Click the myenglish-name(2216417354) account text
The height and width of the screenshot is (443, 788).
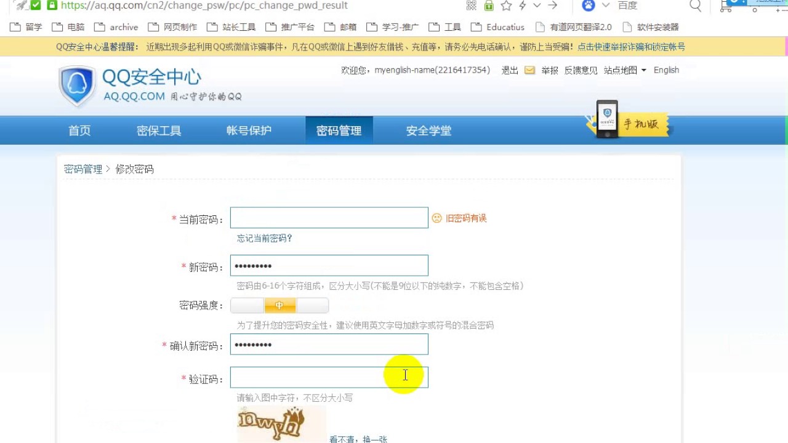tap(432, 70)
